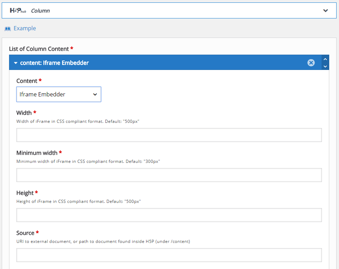Open the Example walkthrough link
Viewport: 339px width, 269px height.
(x=24, y=28)
